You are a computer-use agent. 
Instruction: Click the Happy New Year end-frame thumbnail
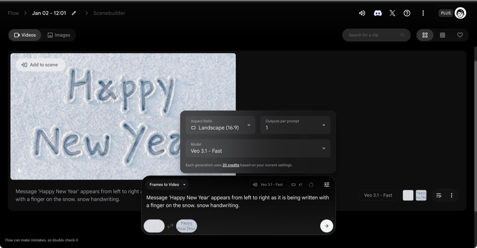point(186,226)
